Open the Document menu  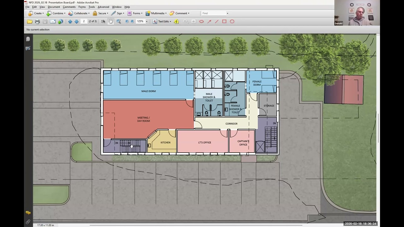[54, 7]
